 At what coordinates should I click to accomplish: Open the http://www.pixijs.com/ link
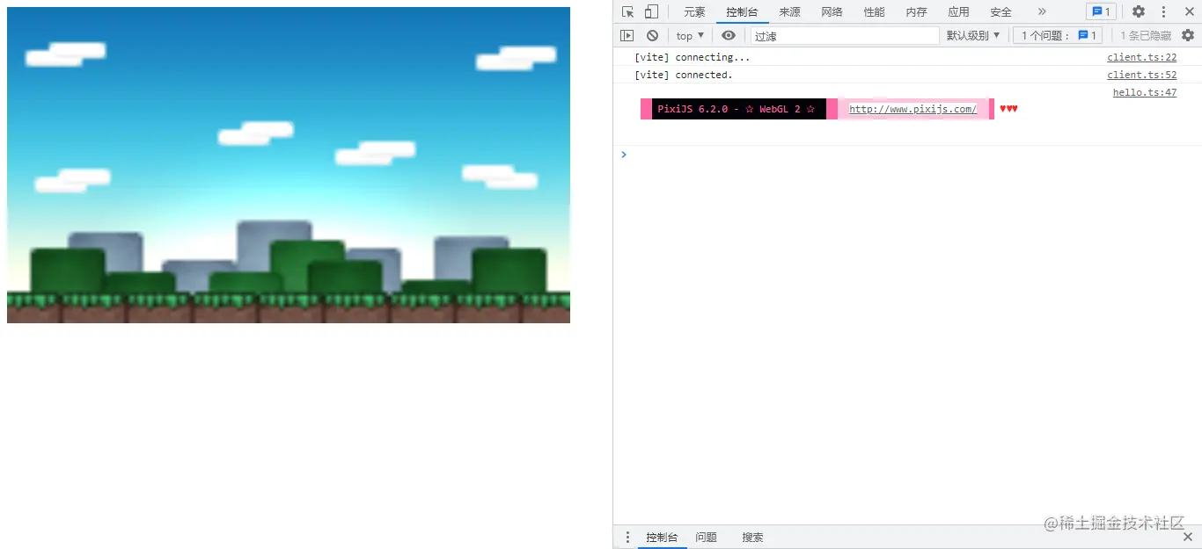pos(912,109)
